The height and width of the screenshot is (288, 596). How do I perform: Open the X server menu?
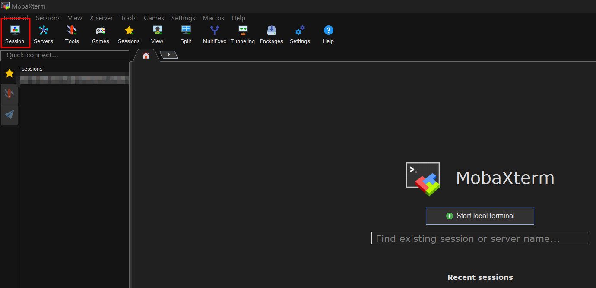click(101, 18)
